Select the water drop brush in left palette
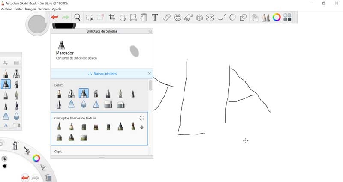The image size is (343, 182). [x=16, y=116]
